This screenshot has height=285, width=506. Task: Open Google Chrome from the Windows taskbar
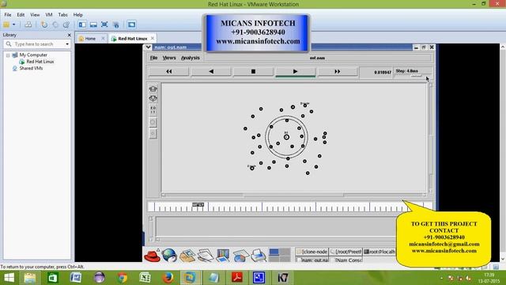tap(122, 278)
